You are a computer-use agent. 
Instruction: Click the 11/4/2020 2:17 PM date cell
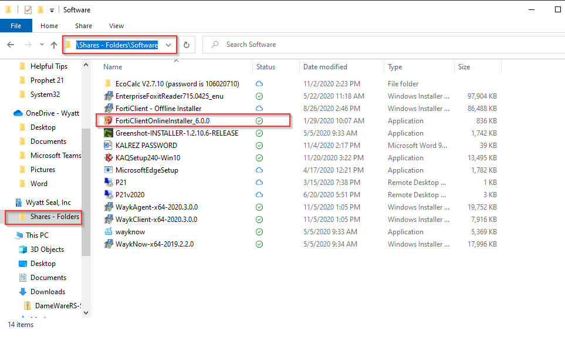[x=331, y=146]
